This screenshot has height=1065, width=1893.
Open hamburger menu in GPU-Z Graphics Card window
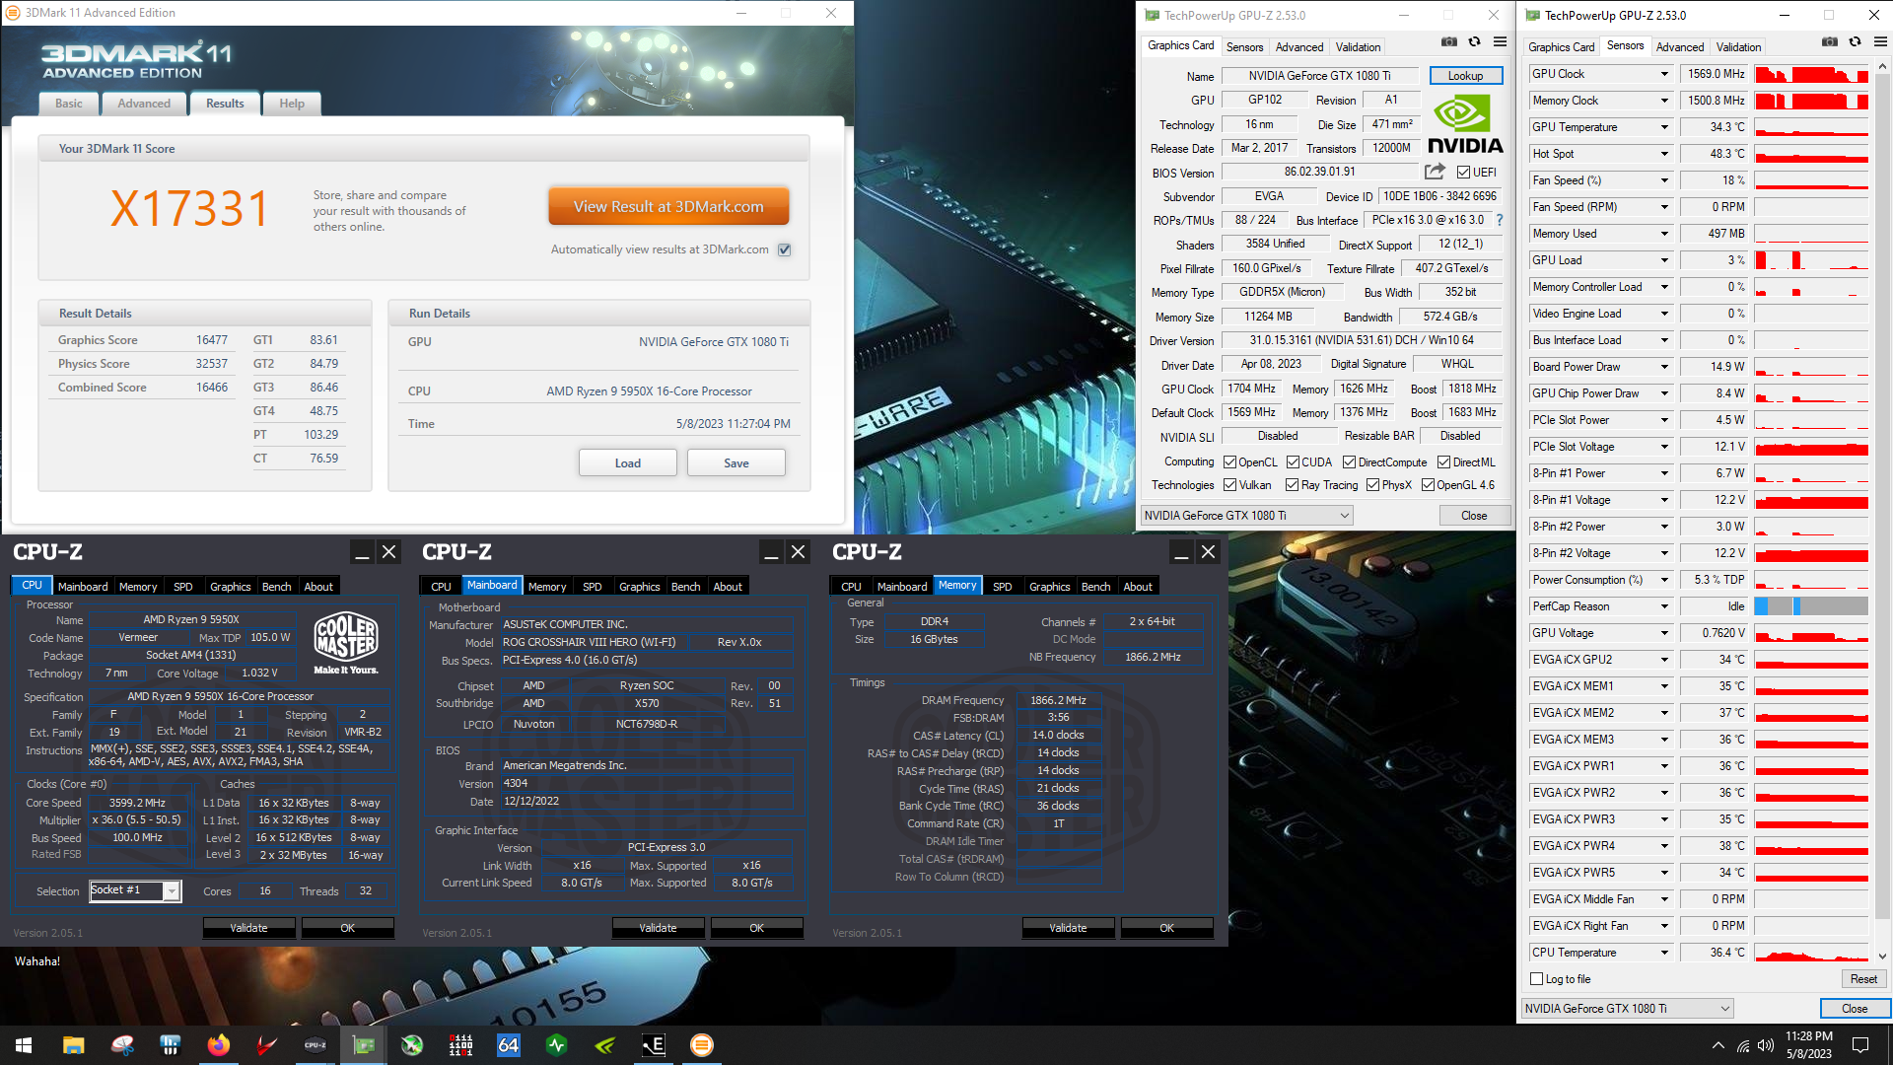click(x=1500, y=42)
